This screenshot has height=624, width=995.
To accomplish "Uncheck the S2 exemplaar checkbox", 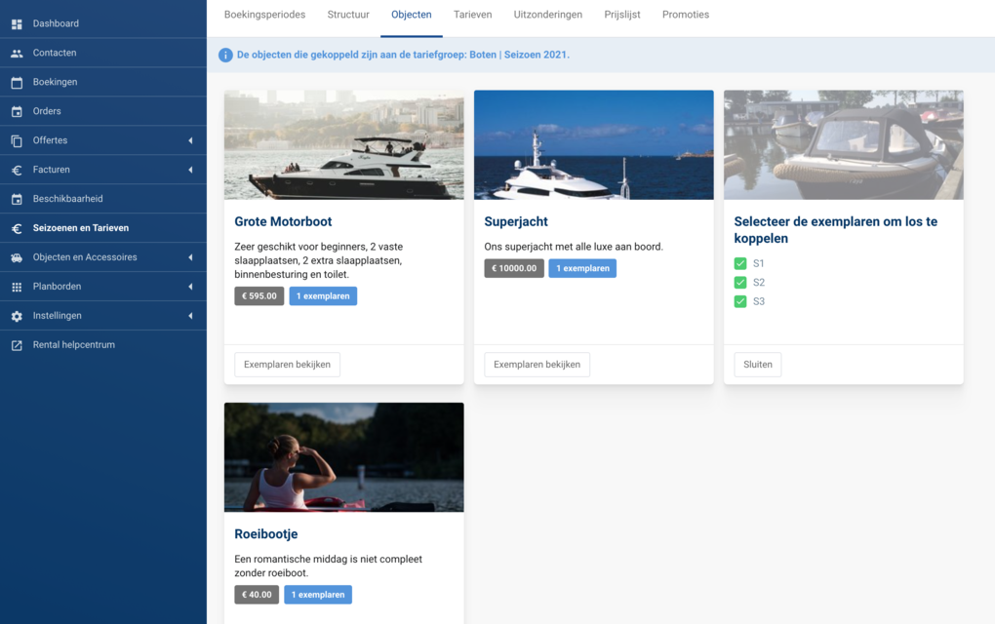I will (740, 283).
